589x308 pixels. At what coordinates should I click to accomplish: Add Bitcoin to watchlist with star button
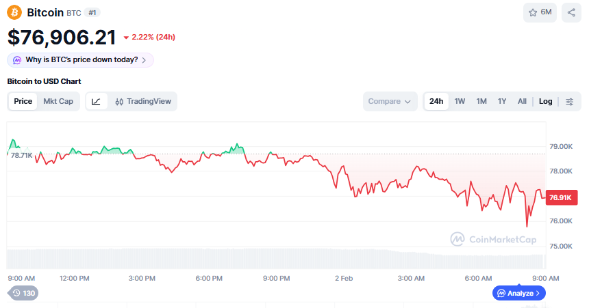pos(540,12)
